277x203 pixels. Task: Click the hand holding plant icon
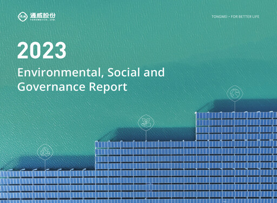coord(146,123)
